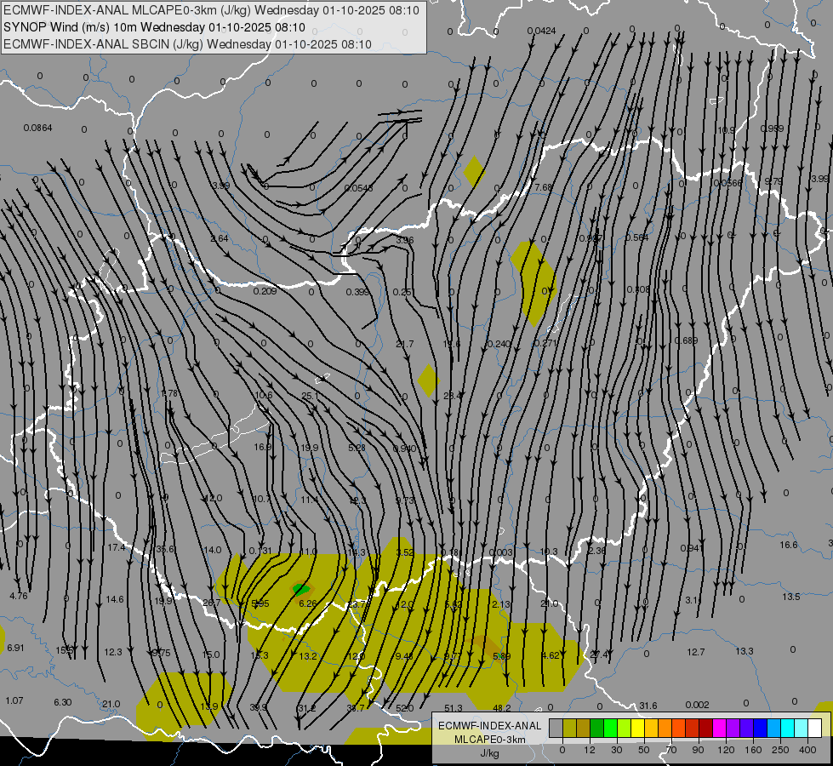Click the legend label MLCAPE0-3km
Screen dimensions: 833x766
(490, 740)
